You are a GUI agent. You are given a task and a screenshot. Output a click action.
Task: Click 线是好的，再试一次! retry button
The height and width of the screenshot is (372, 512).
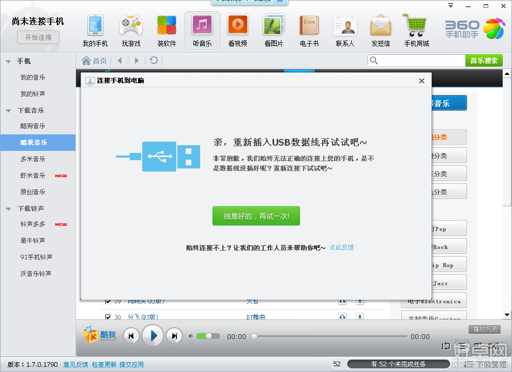256,215
